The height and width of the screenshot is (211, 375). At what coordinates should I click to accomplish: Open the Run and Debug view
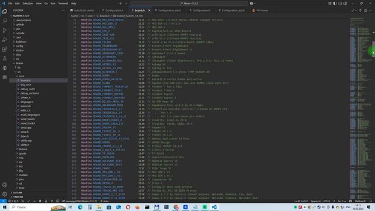pyautogui.click(x=5, y=40)
